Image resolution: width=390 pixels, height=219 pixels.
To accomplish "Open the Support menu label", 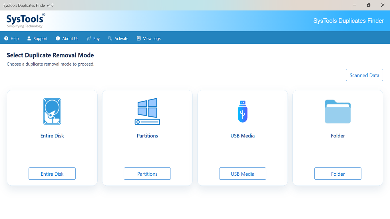I will pyautogui.click(x=41, y=39).
